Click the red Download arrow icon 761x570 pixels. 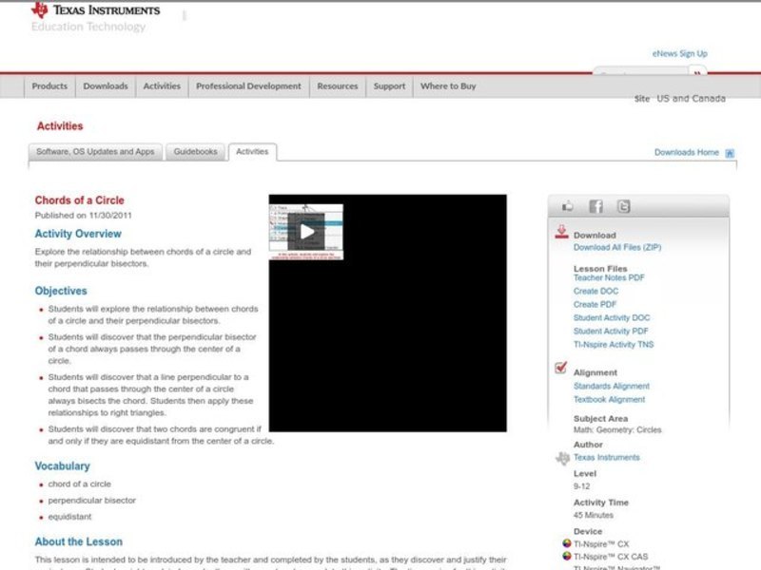tap(561, 232)
